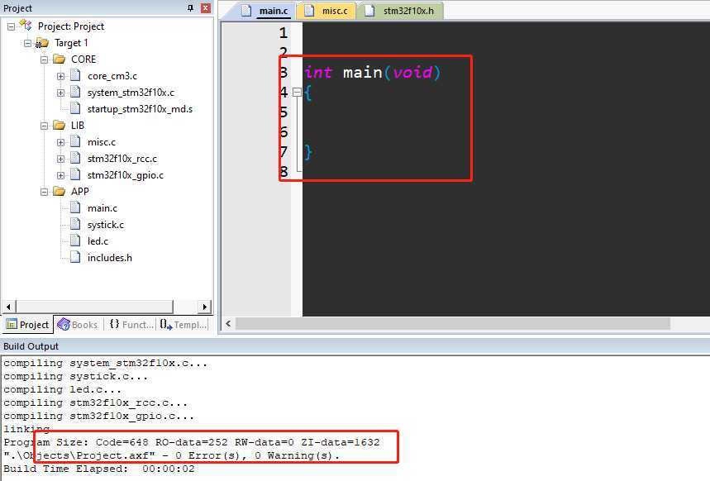710x481 pixels.
Task: Click the APP group folder icon
Action: pos(59,191)
